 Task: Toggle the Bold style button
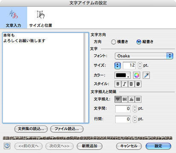(x=118, y=84)
